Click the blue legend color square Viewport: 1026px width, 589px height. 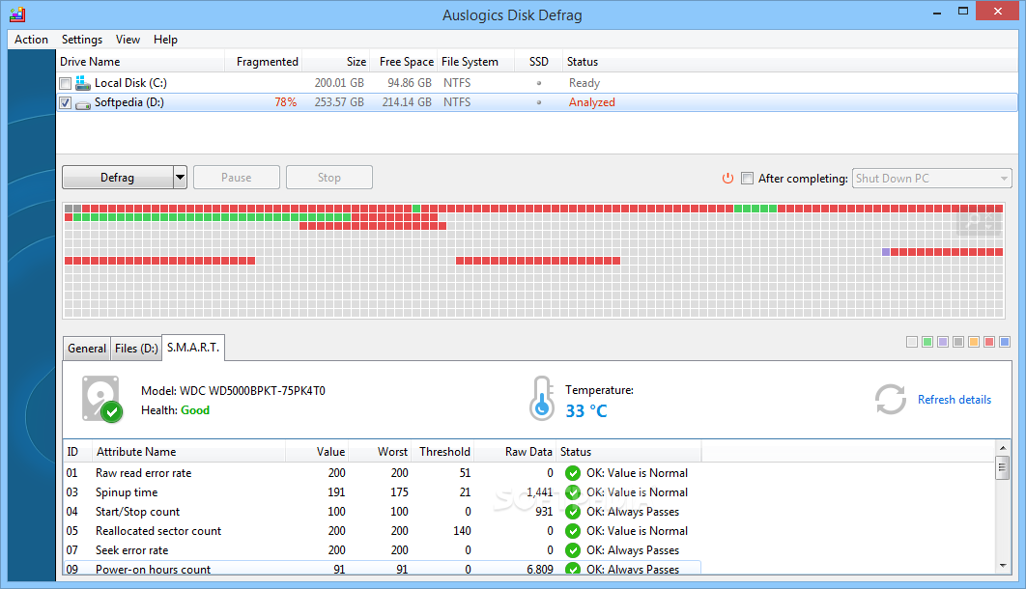(1005, 342)
